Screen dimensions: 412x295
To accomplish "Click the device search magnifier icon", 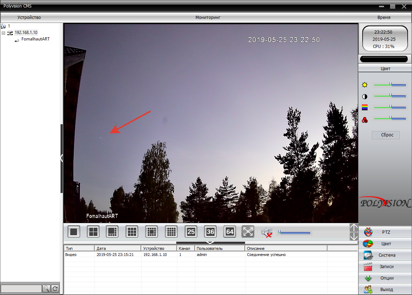I will (47, 289).
